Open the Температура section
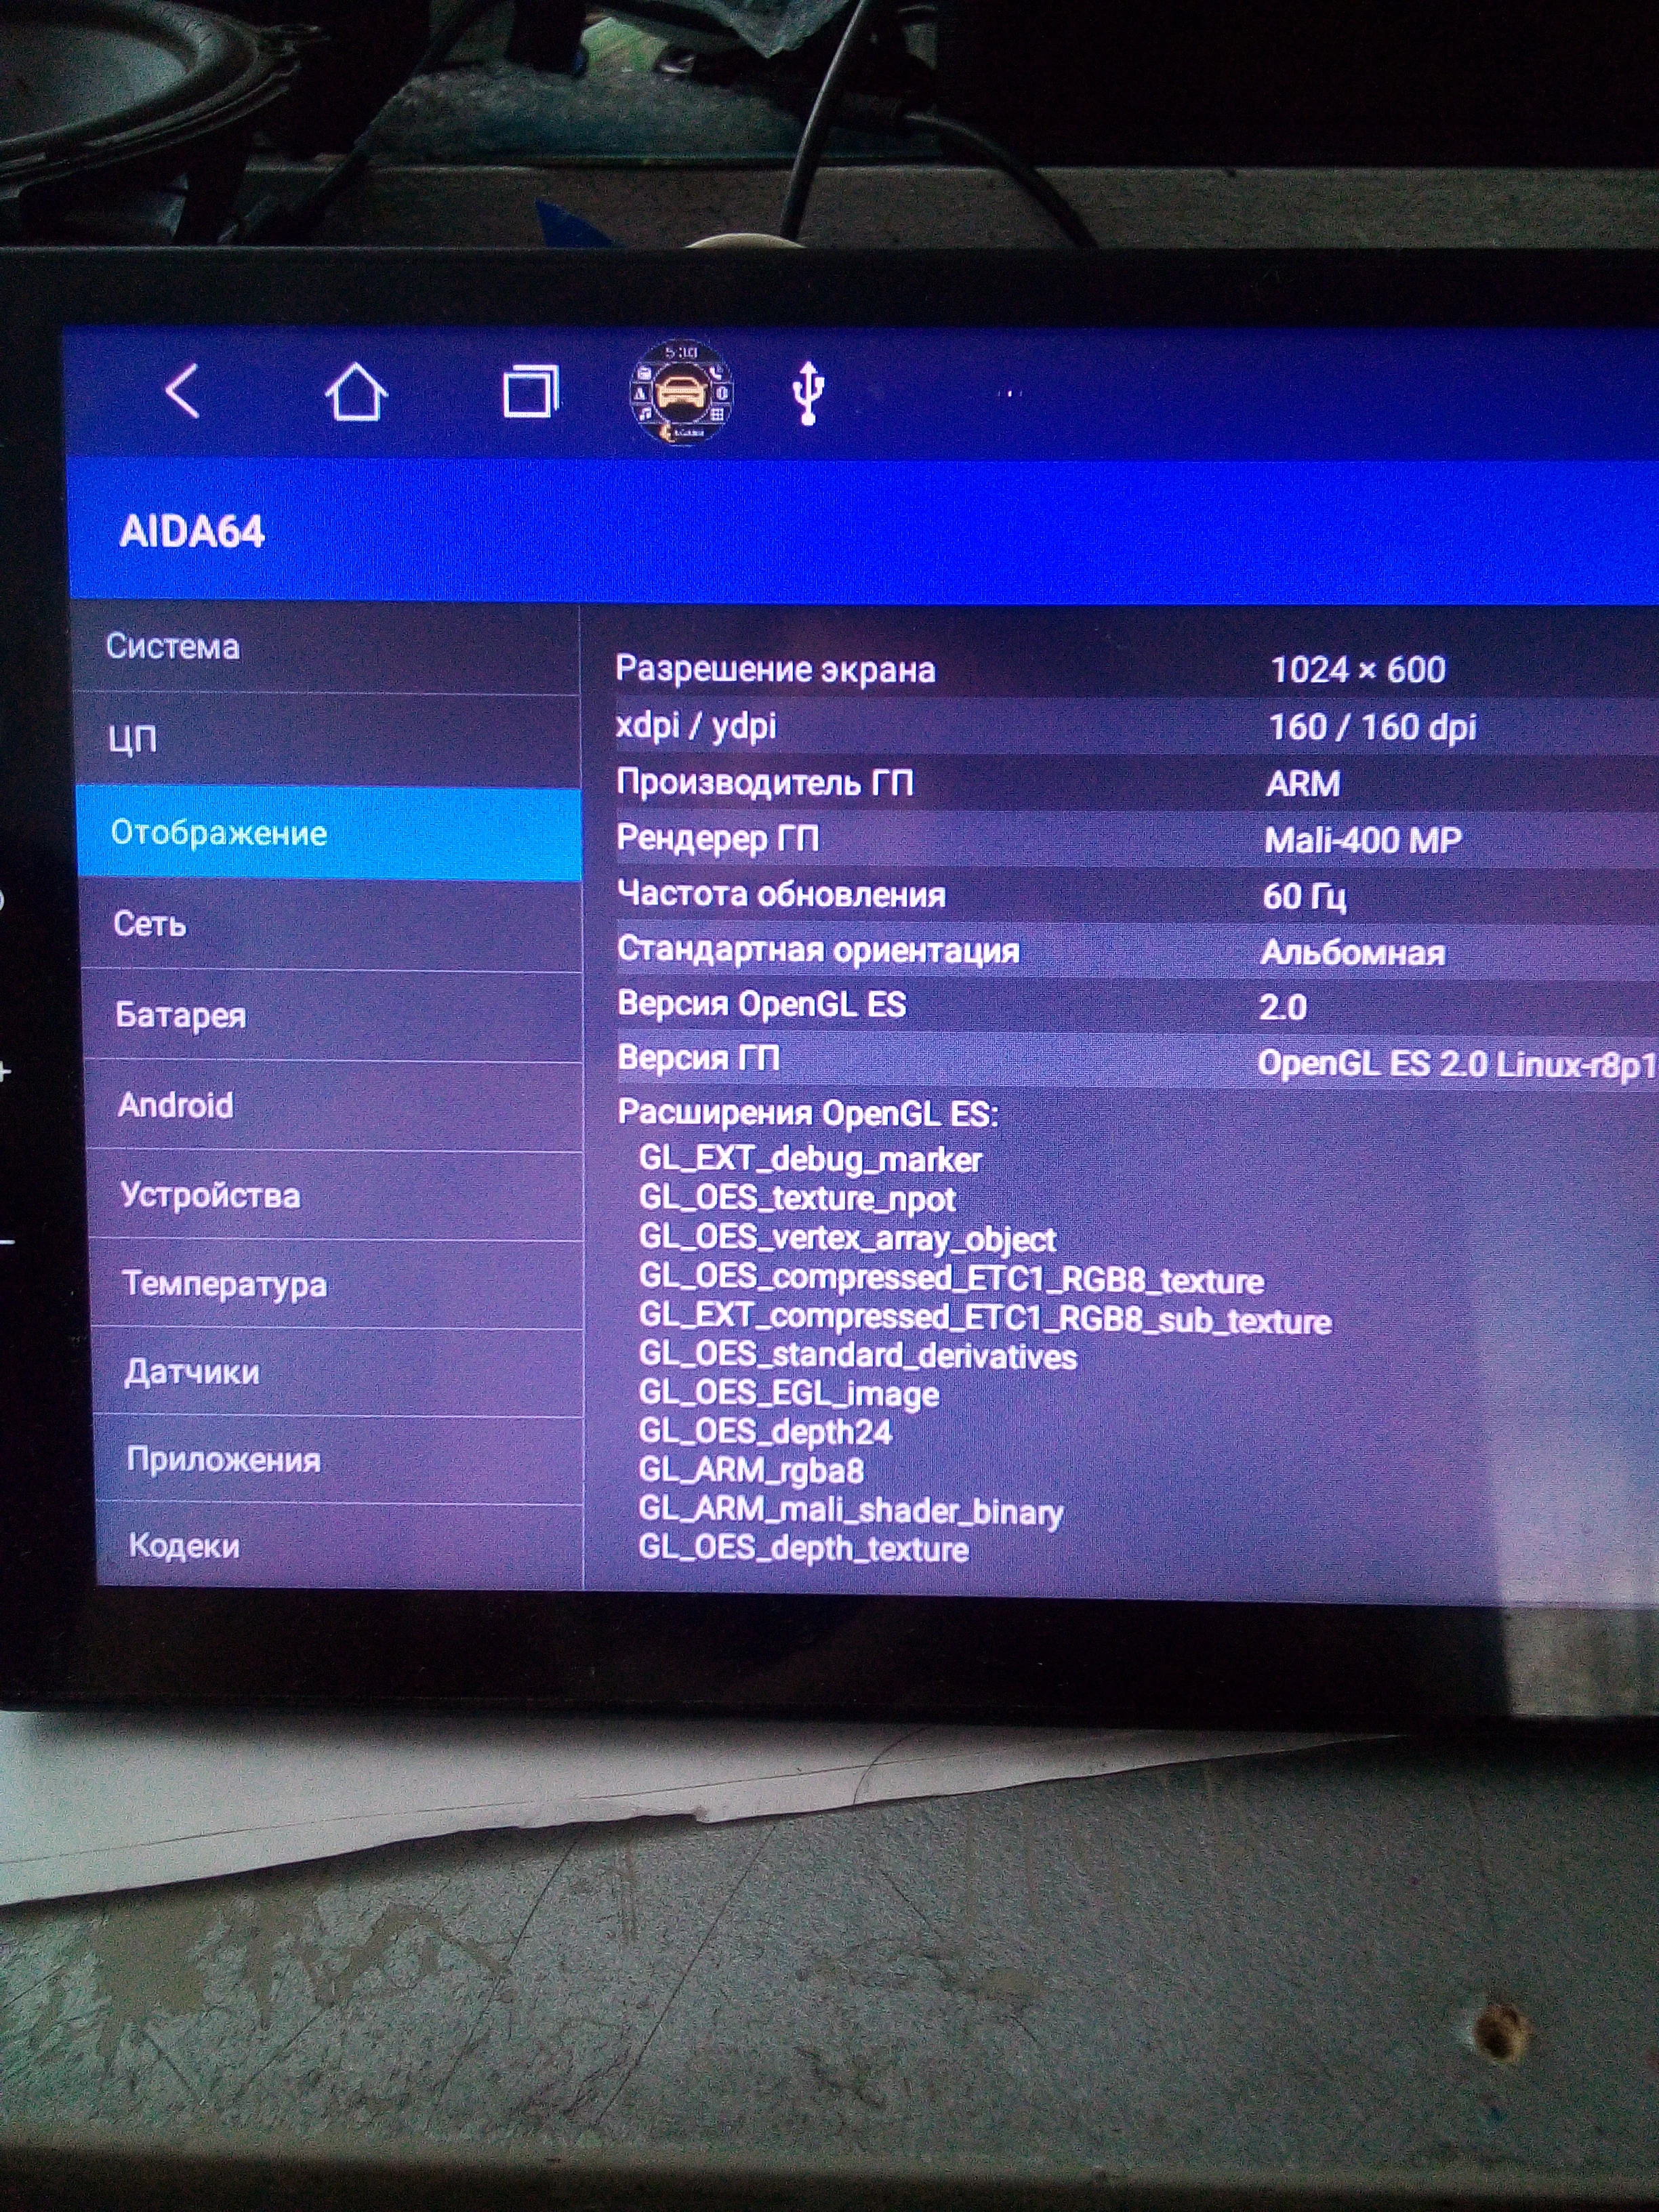Viewport: 1659px width, 2212px height. tap(224, 1284)
